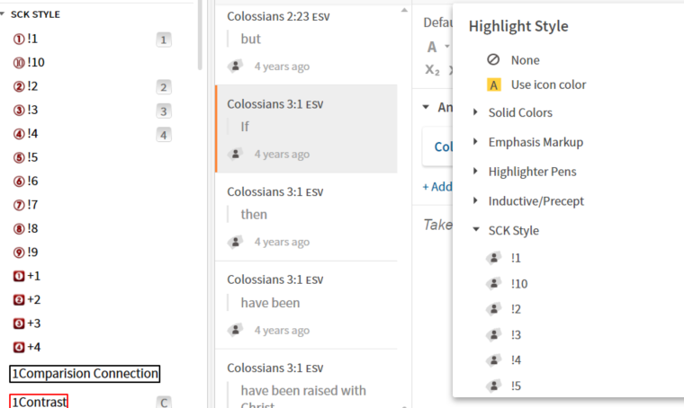Click the user icon beside !3 in SCK Style menu
The image size is (684, 408).
494,334
